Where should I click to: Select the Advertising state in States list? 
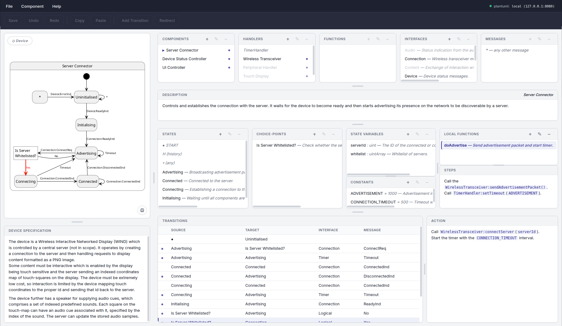click(202, 172)
